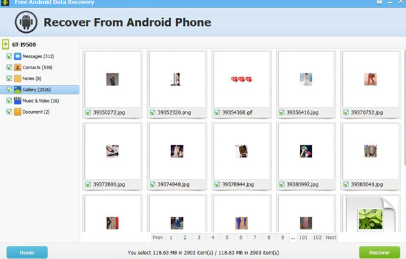Viewport: 406px width, 259px height.
Task: Click the Contacts category icon
Action: (x=18, y=67)
